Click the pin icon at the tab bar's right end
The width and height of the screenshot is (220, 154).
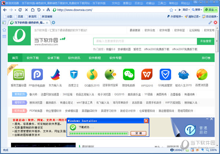[210, 22]
